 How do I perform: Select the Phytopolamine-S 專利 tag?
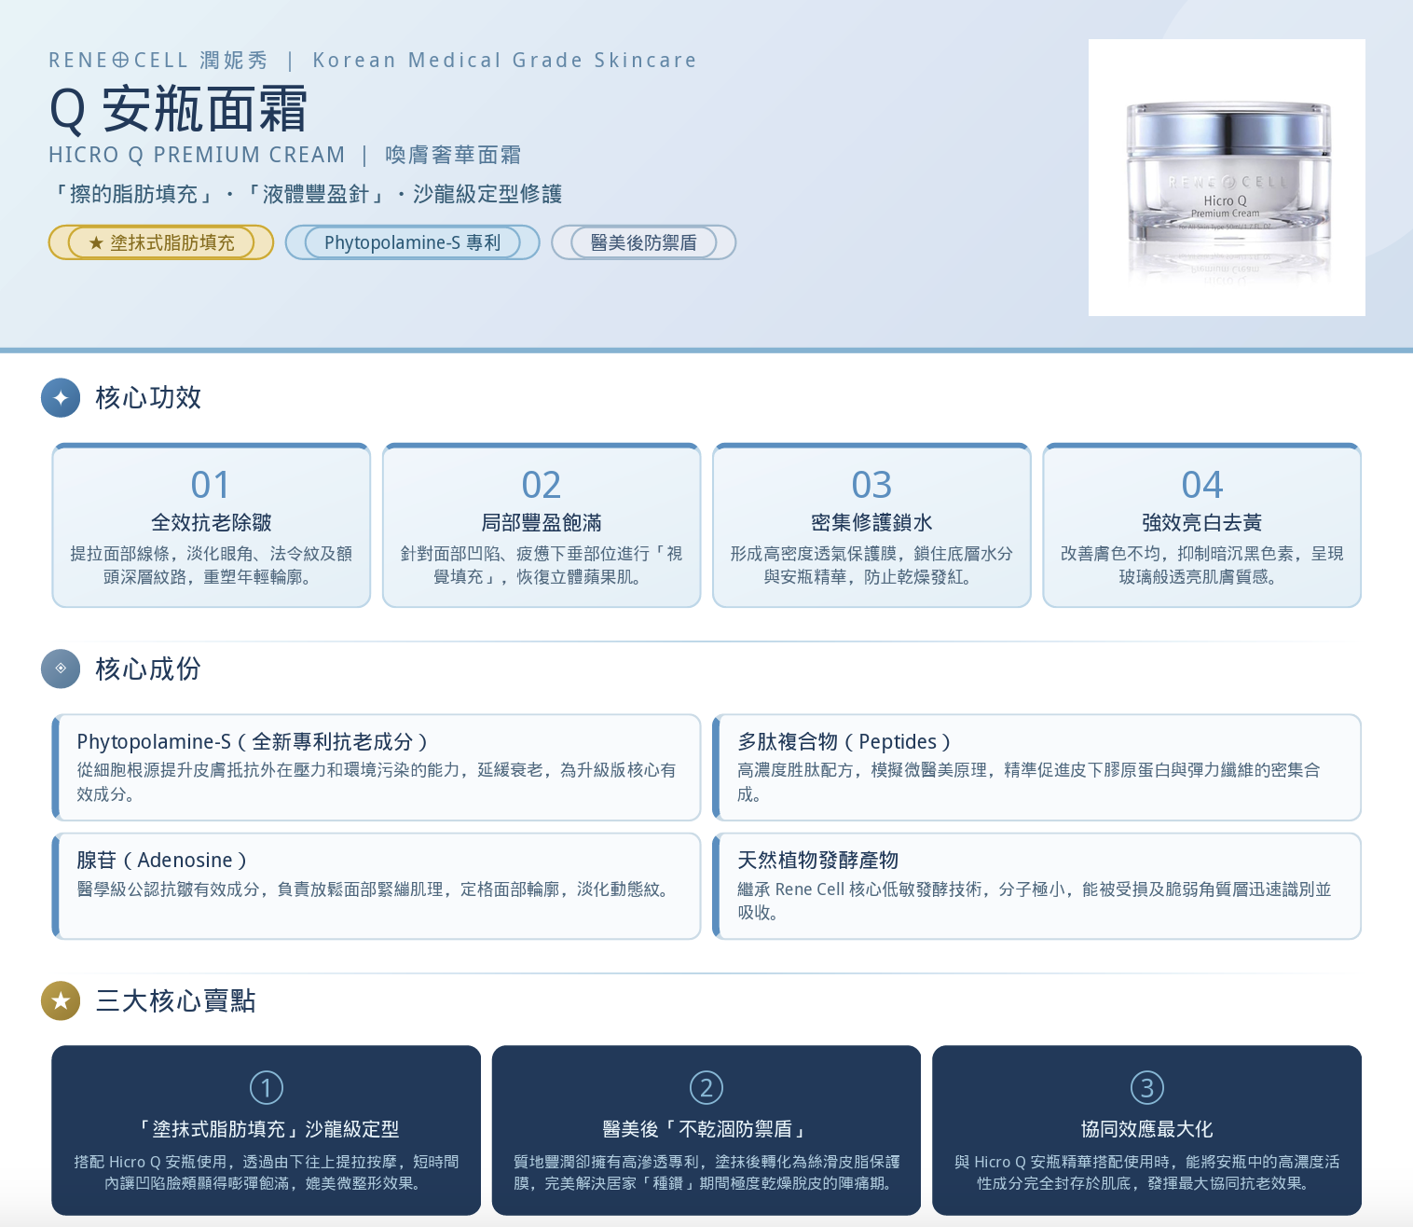412,242
